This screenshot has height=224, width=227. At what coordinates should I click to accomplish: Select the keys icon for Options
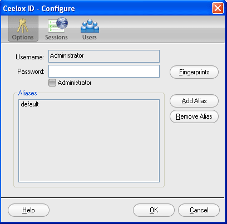point(23,26)
